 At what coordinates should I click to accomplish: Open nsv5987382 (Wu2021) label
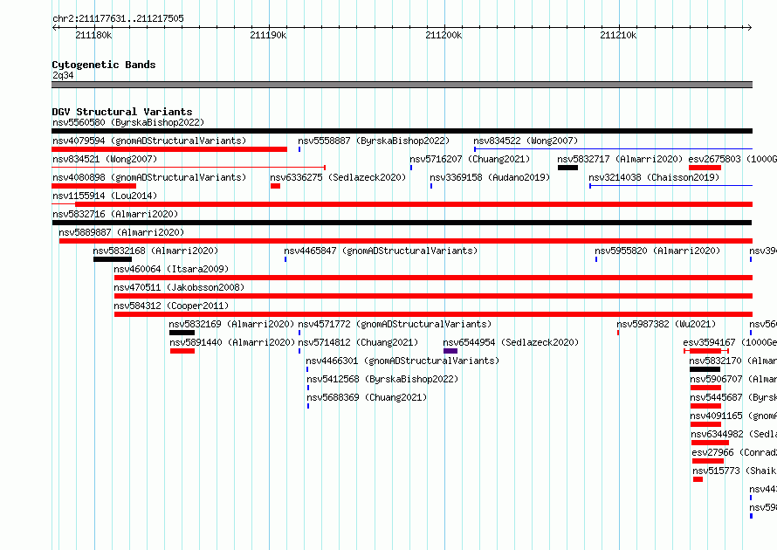click(666, 324)
